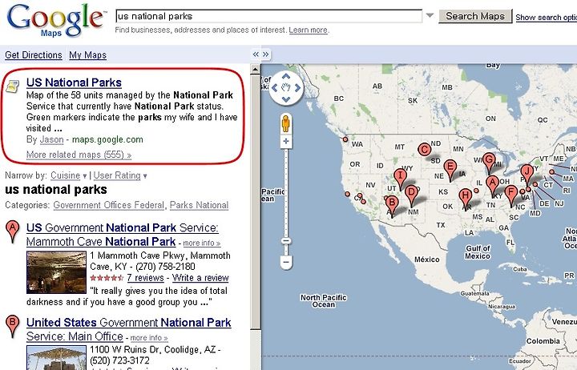This screenshot has height=370, width=577.
Task: Click the Main Office photo thumbnail
Action: [x=56, y=357]
